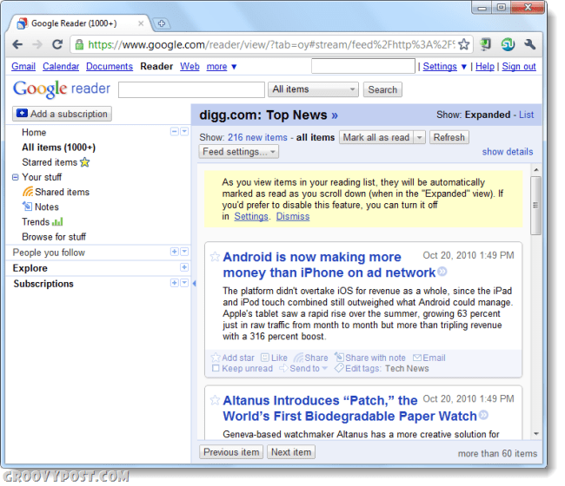Open the Web link

pos(189,67)
